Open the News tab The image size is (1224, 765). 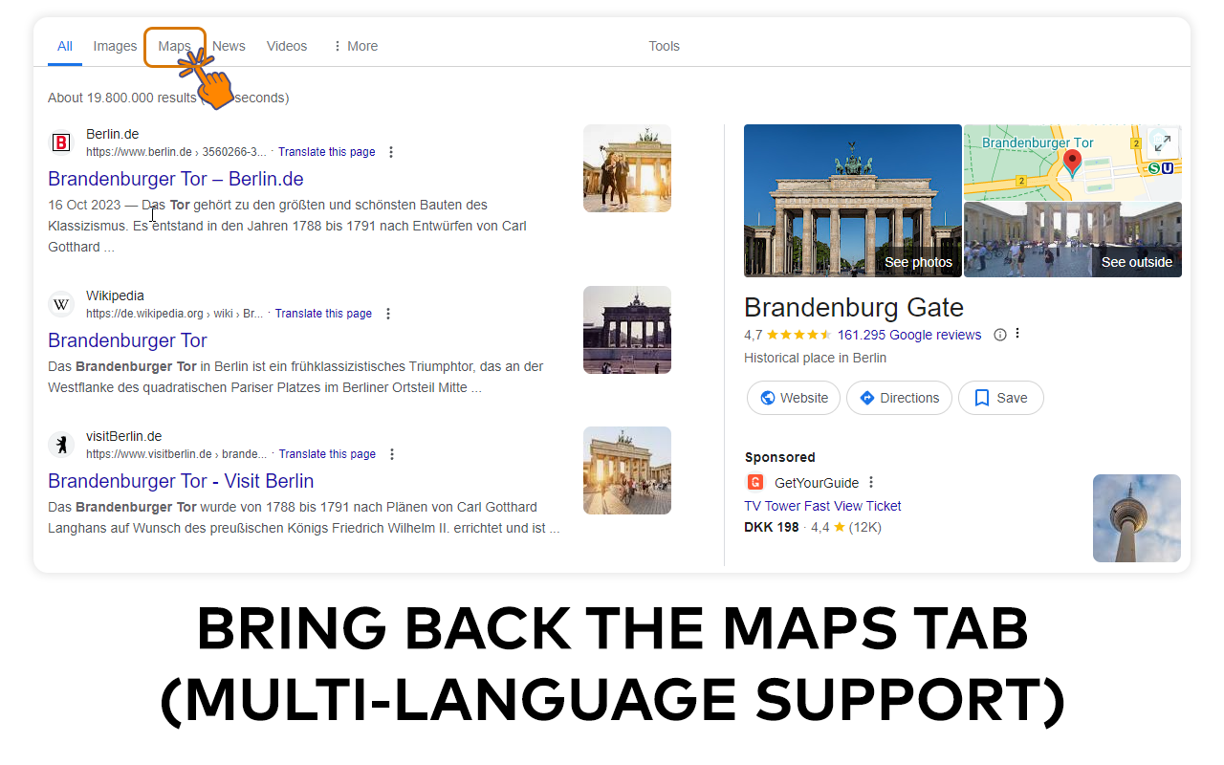[229, 46]
